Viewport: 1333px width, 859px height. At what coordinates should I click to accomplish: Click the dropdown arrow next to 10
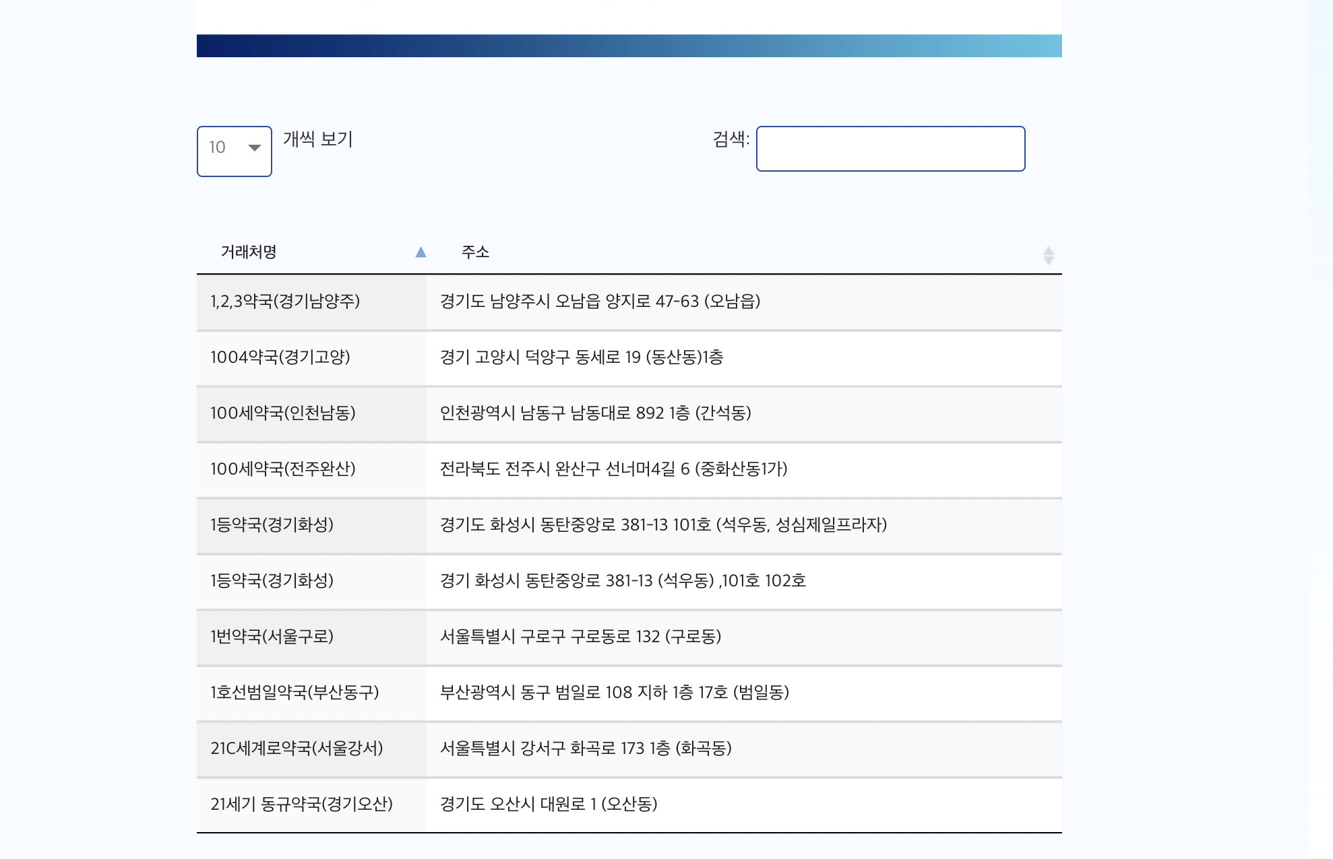[x=254, y=149]
